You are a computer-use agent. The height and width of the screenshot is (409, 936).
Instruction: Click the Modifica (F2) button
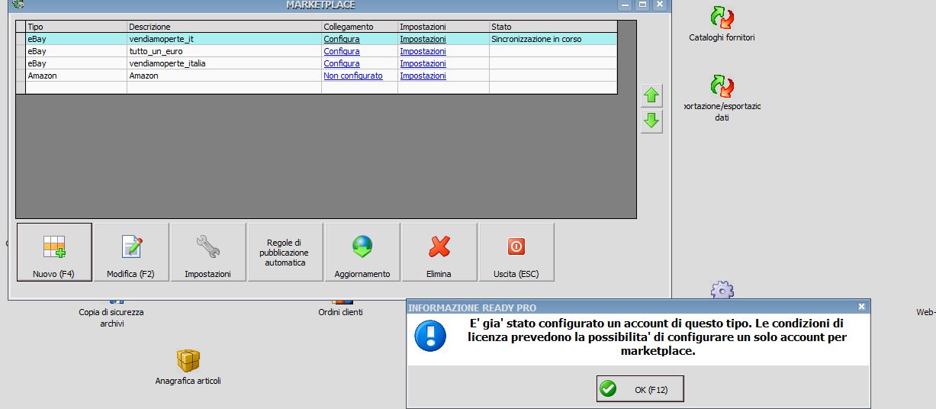pos(131,253)
